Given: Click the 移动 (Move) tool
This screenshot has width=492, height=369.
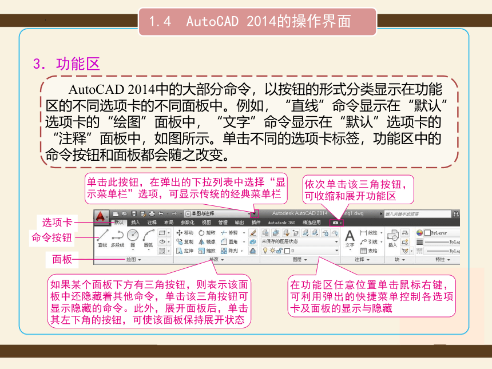Looking at the screenshot, I should tap(185, 233).
